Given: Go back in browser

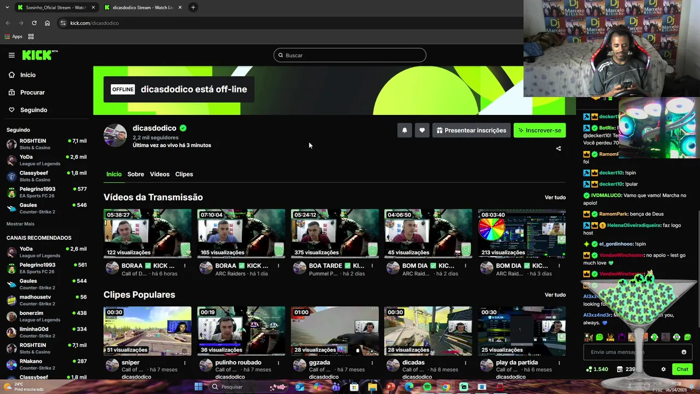Looking at the screenshot, I should coord(8,23).
